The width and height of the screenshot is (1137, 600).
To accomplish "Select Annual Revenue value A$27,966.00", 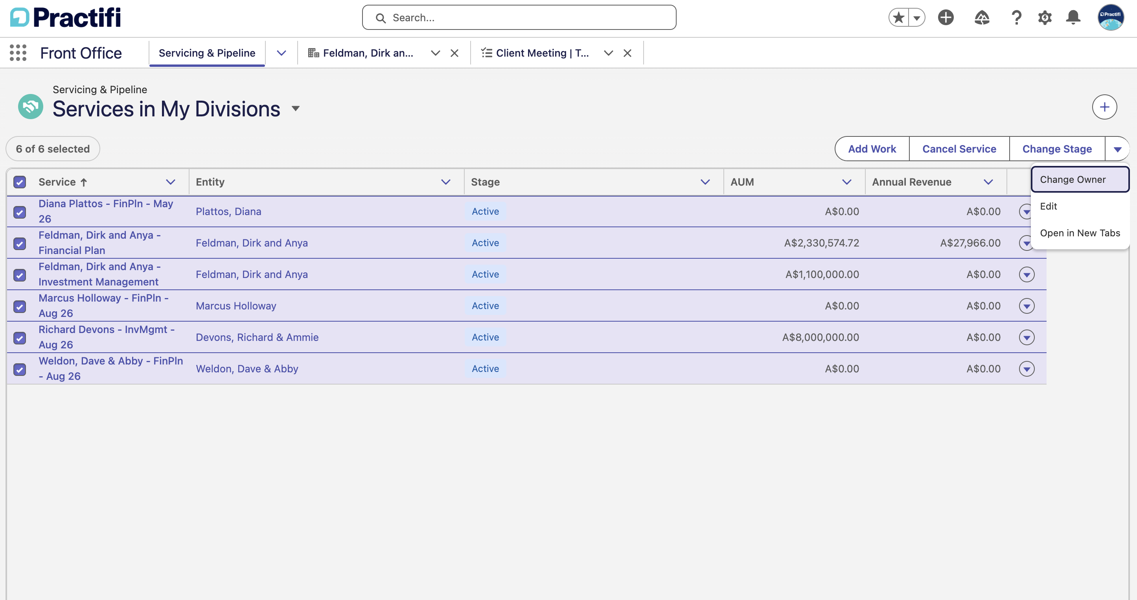I will pos(970,243).
